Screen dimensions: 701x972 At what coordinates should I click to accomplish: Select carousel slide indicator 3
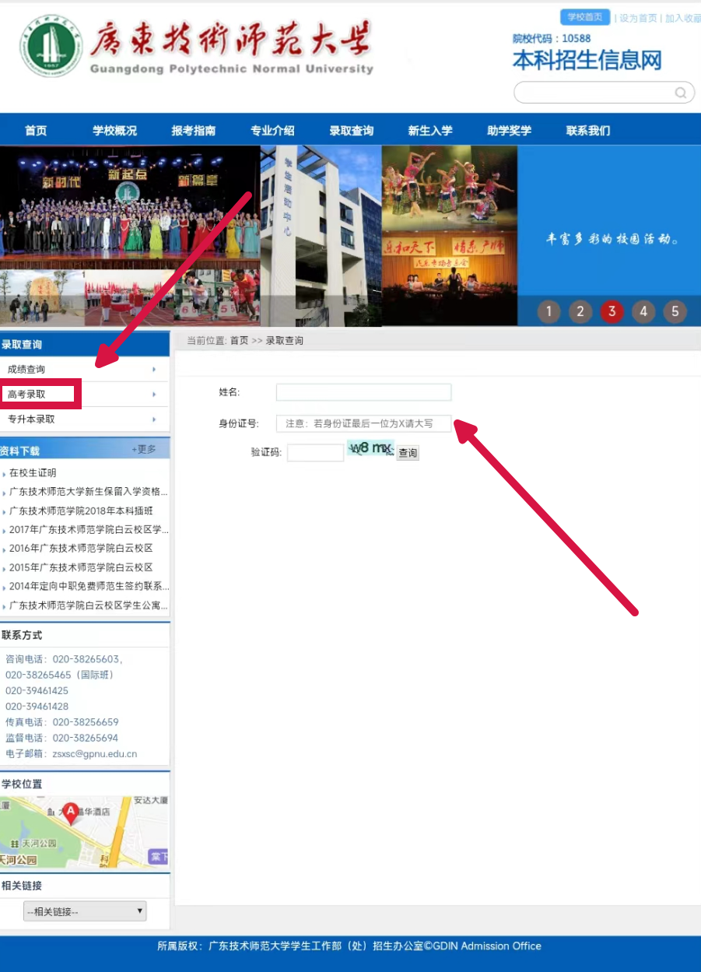pos(612,311)
